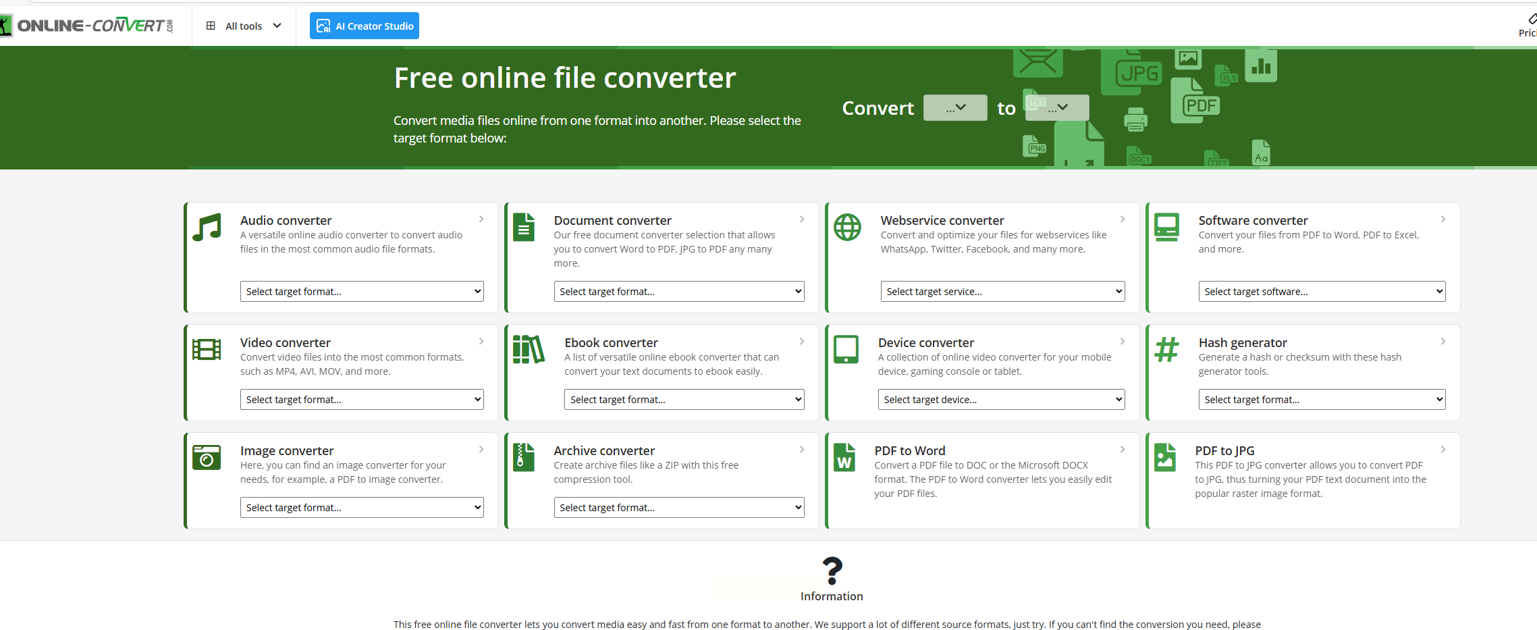This screenshot has height=630, width=1537.
Task: Go to the Online-Convert home logo
Action: coord(88,26)
